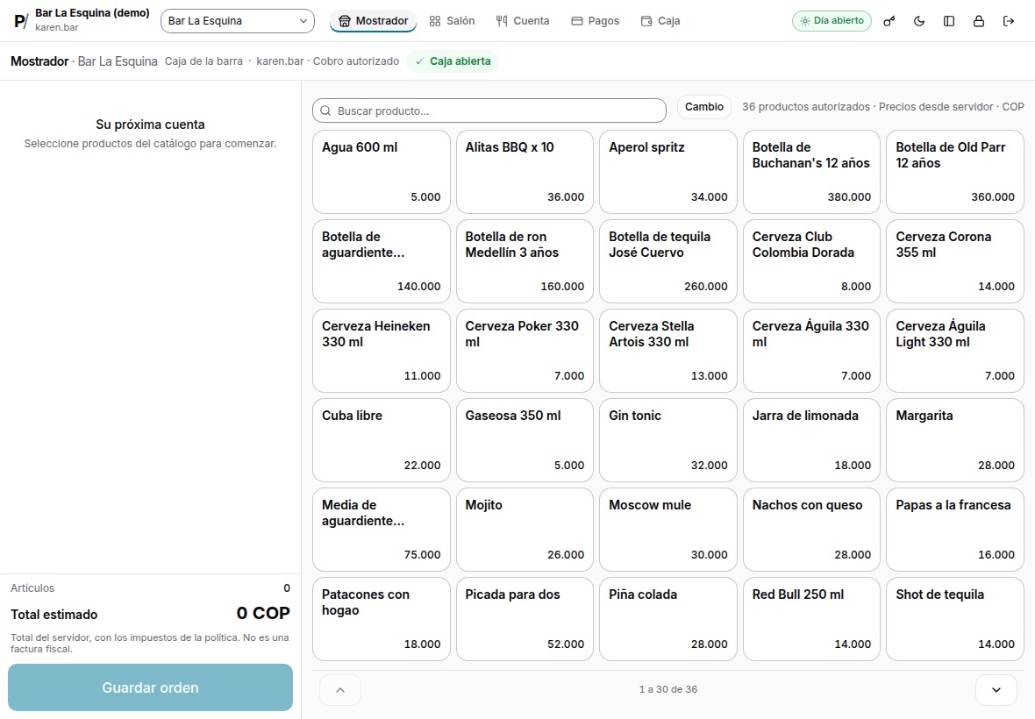Add Agua 600 ml to the order
Viewport: 1035px width, 719px height.
(382, 172)
